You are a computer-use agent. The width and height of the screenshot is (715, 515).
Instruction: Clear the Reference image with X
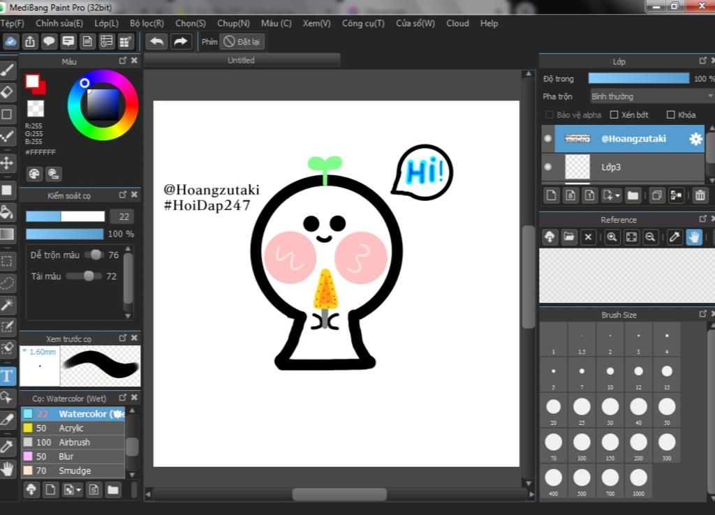588,237
